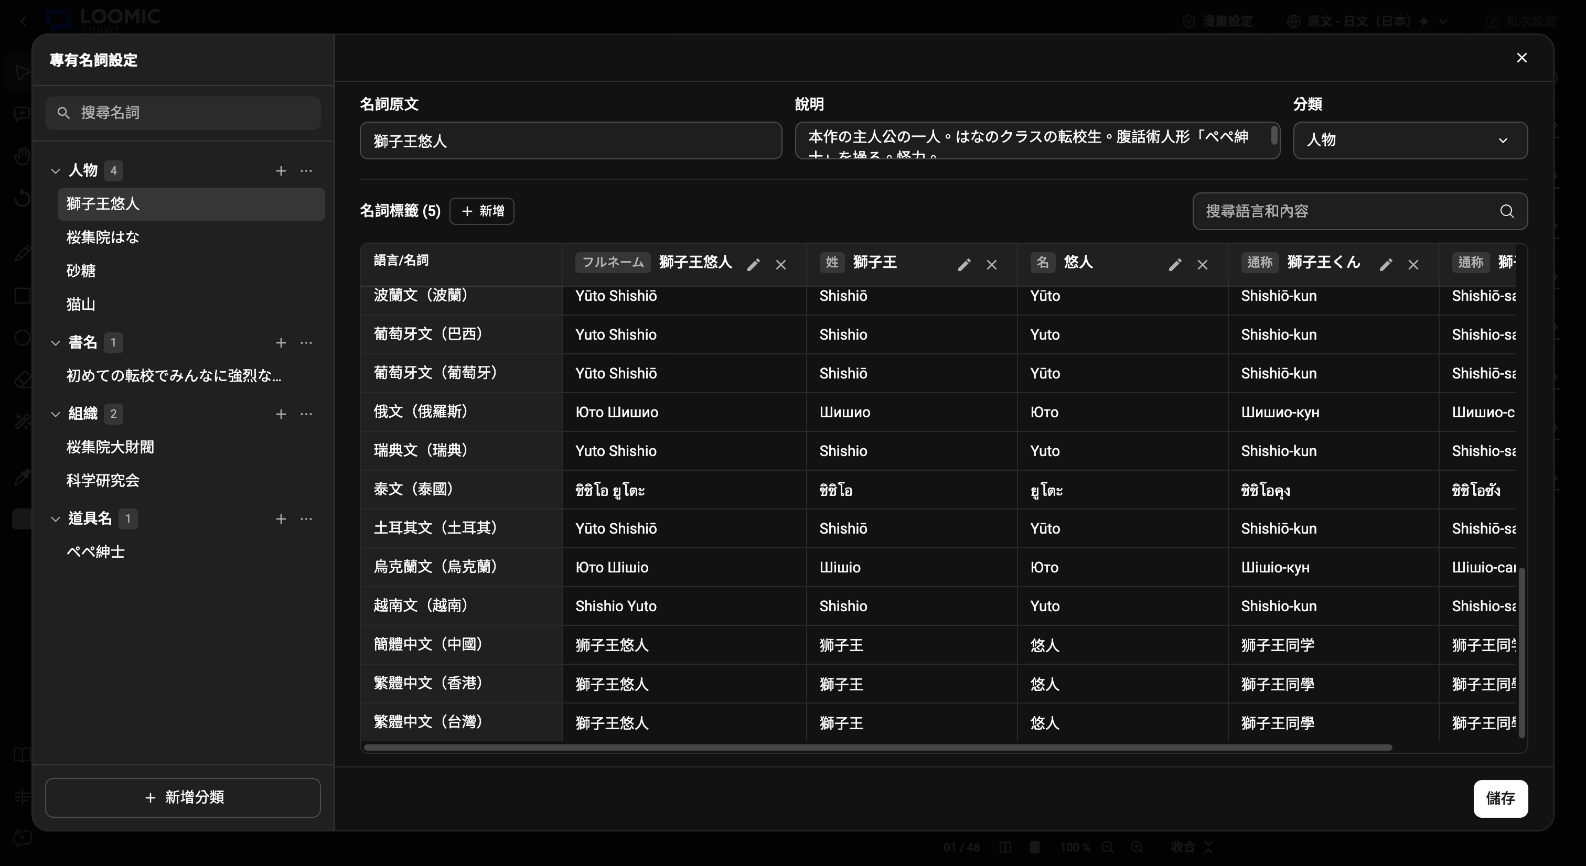Viewport: 1586px width, 866px height.
Task: Collapse the 組織 category
Action: click(56, 414)
